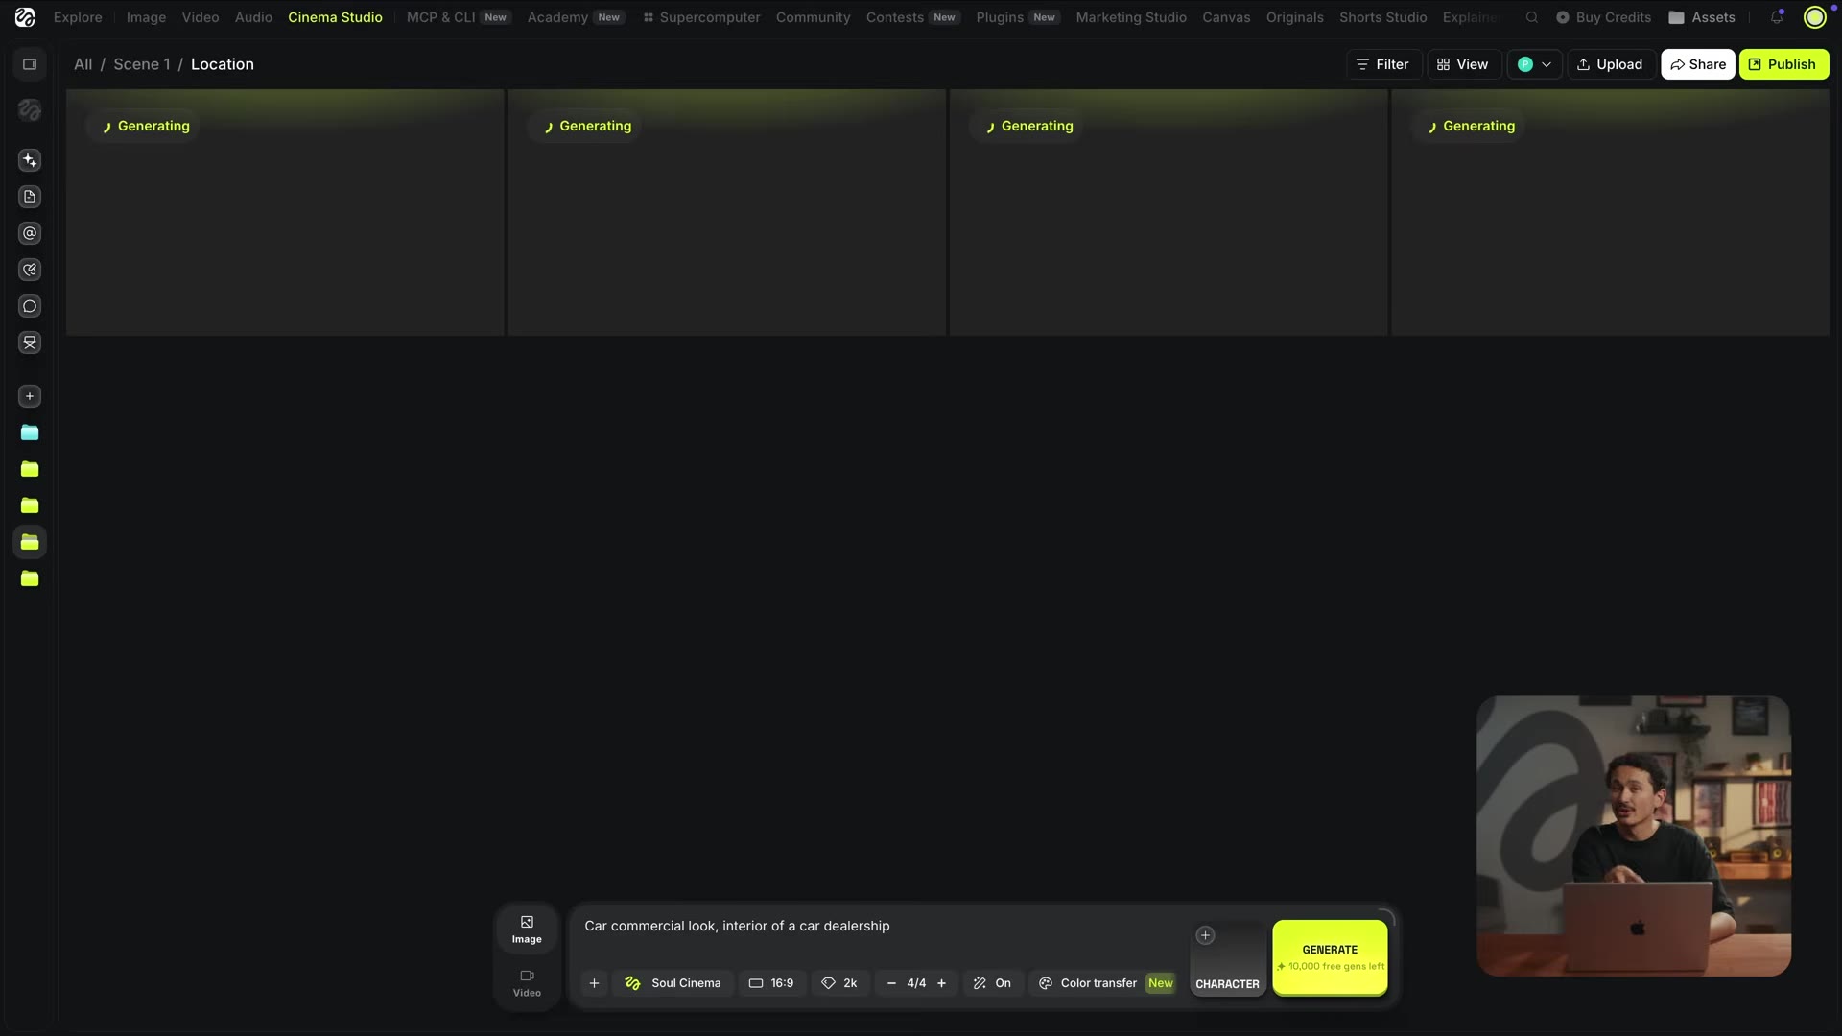Viewport: 1842px width, 1036px height.
Task: Click the Generate button
Action: (1330, 957)
